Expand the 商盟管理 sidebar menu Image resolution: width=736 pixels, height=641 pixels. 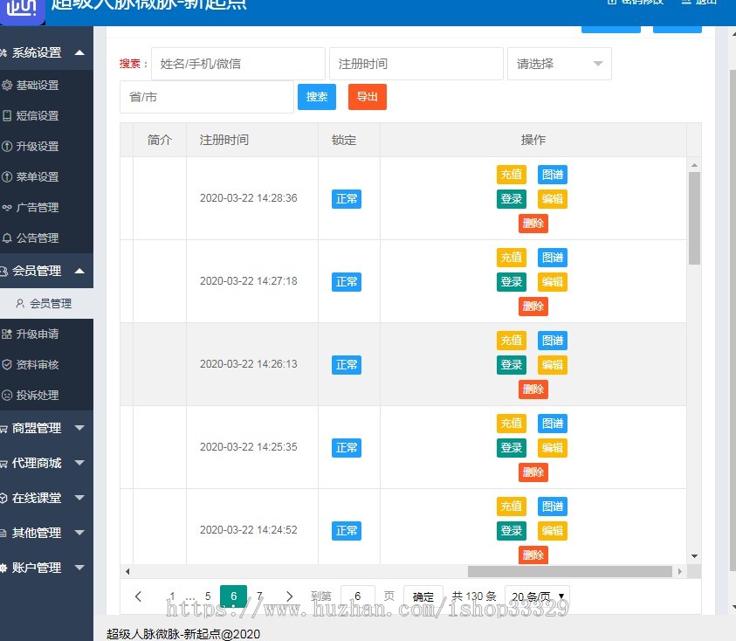coord(39,428)
